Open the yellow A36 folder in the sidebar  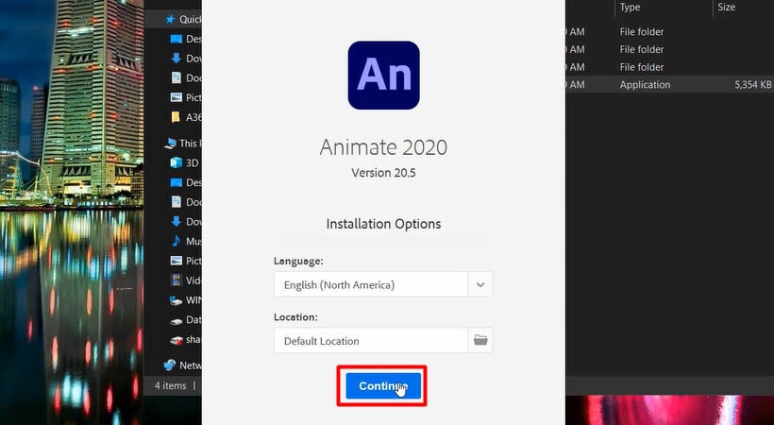(x=176, y=117)
